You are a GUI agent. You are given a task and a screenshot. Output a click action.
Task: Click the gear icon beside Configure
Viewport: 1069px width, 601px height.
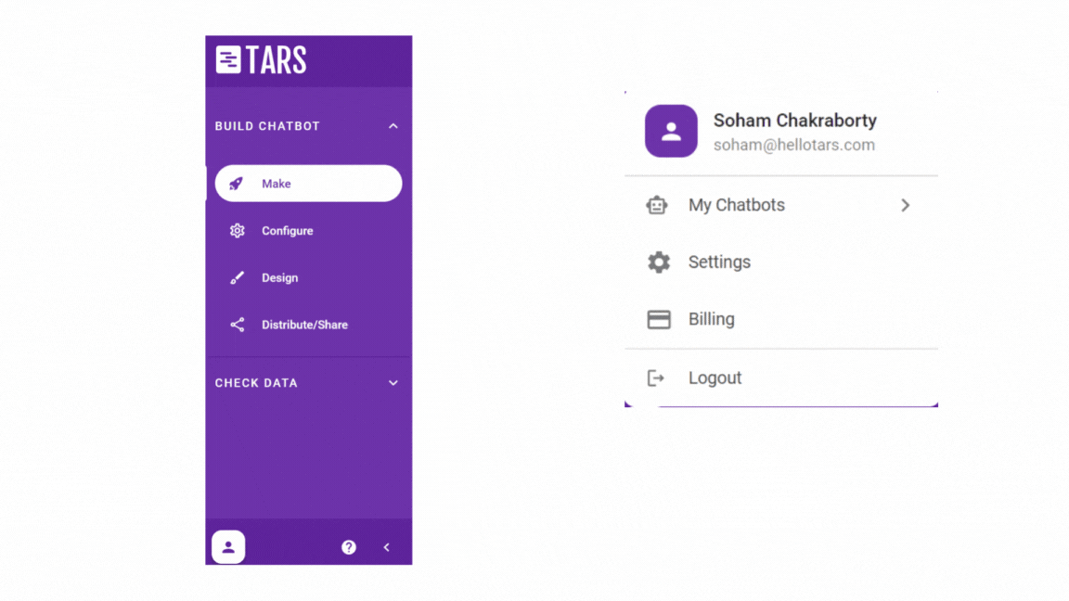pyautogui.click(x=238, y=231)
